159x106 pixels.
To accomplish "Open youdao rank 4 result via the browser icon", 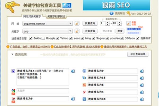I will coord(142,92).
